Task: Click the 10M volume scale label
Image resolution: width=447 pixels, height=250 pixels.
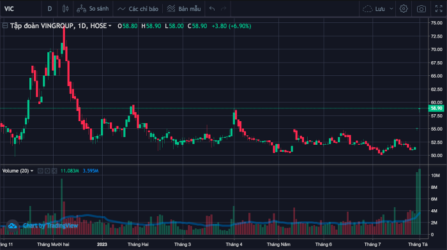Action: [x=436, y=175]
